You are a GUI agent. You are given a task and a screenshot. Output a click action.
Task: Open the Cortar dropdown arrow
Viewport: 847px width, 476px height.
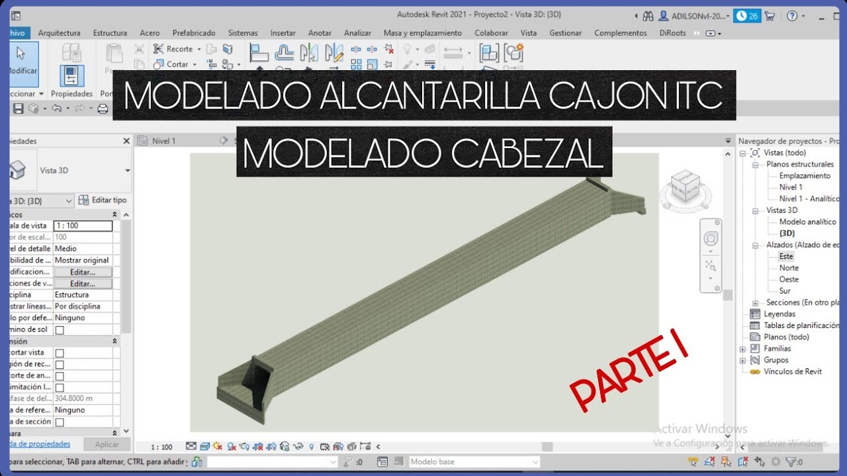point(195,64)
